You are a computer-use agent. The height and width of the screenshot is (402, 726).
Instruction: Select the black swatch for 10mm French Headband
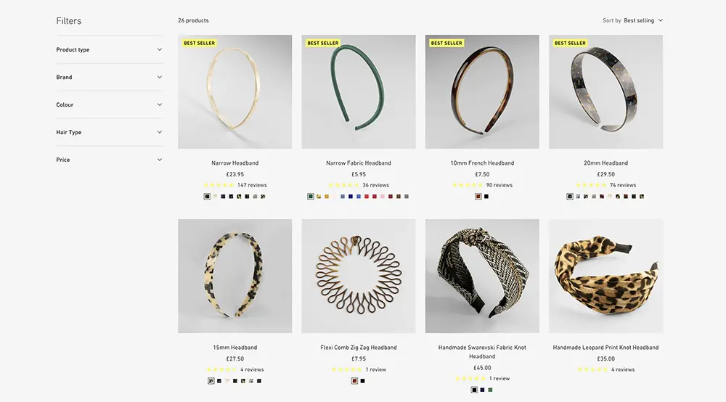pyautogui.click(x=486, y=197)
